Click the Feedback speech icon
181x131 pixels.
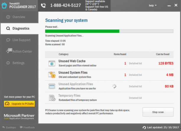pos(21,127)
